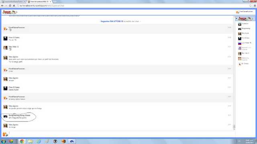Open Paint from the taskbar

tap(47, 141)
